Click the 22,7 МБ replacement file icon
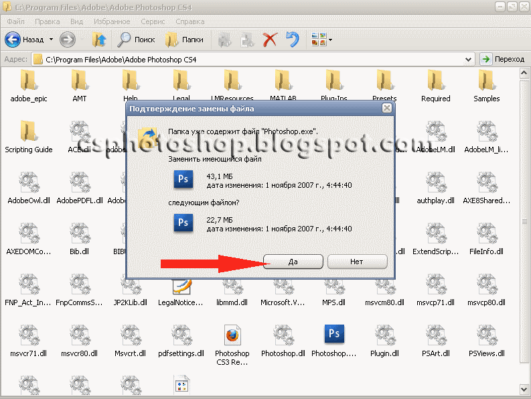 click(x=183, y=223)
